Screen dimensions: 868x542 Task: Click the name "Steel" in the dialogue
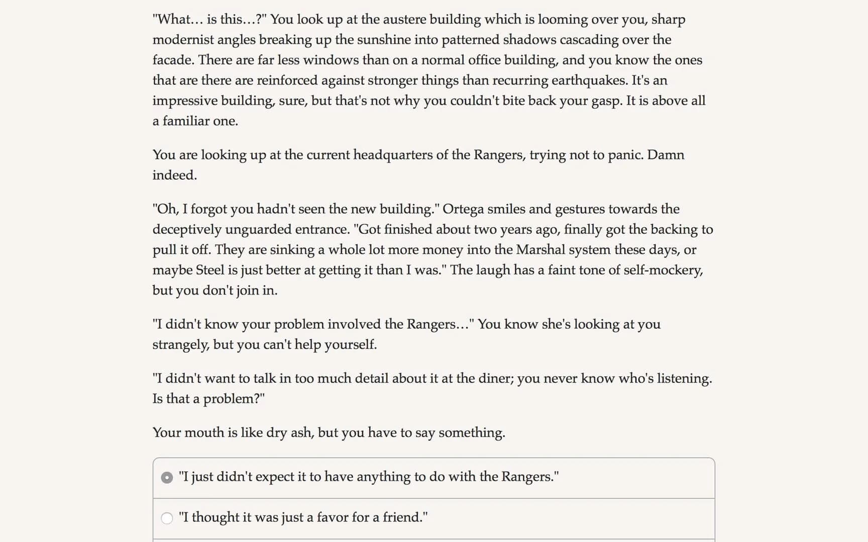tap(209, 270)
